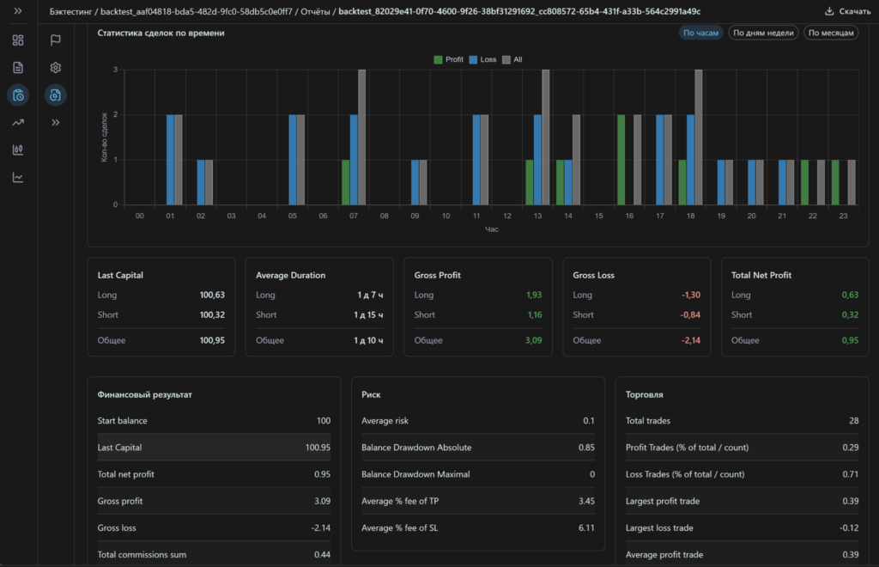The image size is (879, 567).
Task: Open the settings gear icon
Action: point(55,67)
